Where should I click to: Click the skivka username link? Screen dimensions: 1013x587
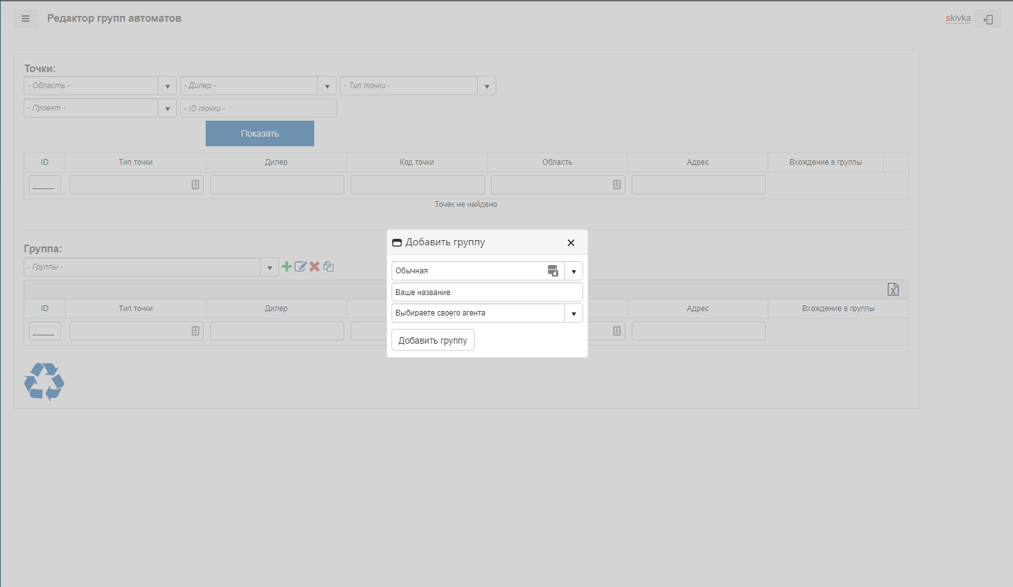click(x=958, y=19)
